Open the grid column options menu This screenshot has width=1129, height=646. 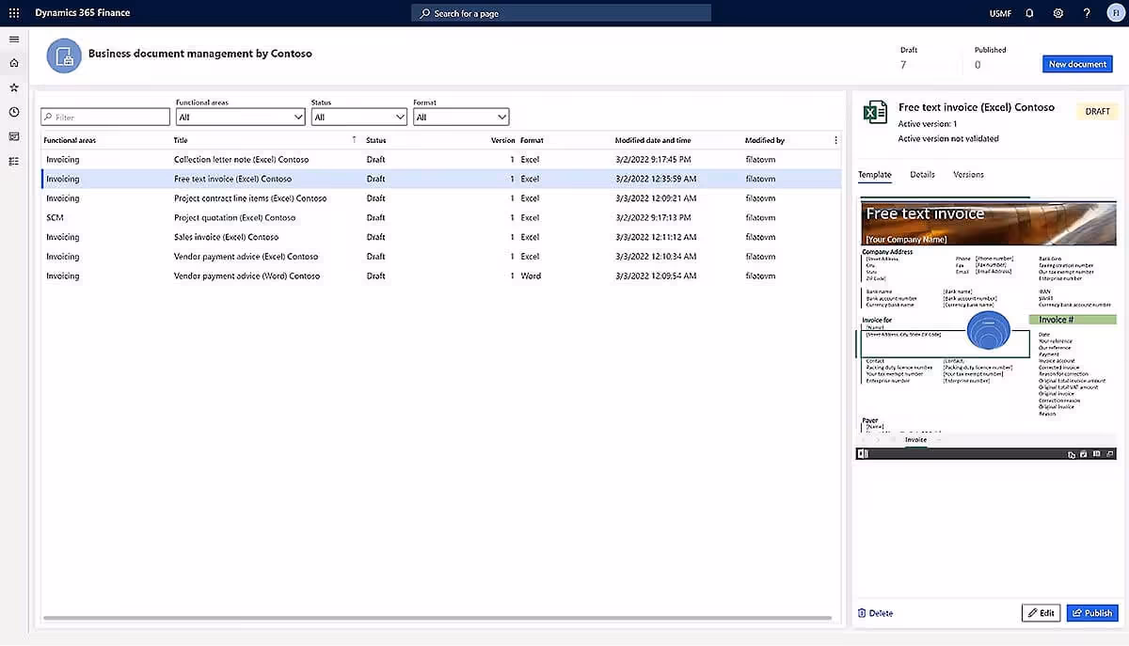[834, 139]
